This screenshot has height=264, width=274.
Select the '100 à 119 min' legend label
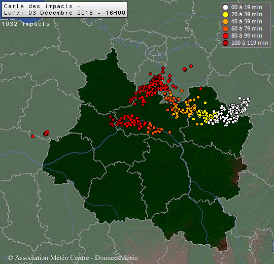pyautogui.click(x=250, y=43)
